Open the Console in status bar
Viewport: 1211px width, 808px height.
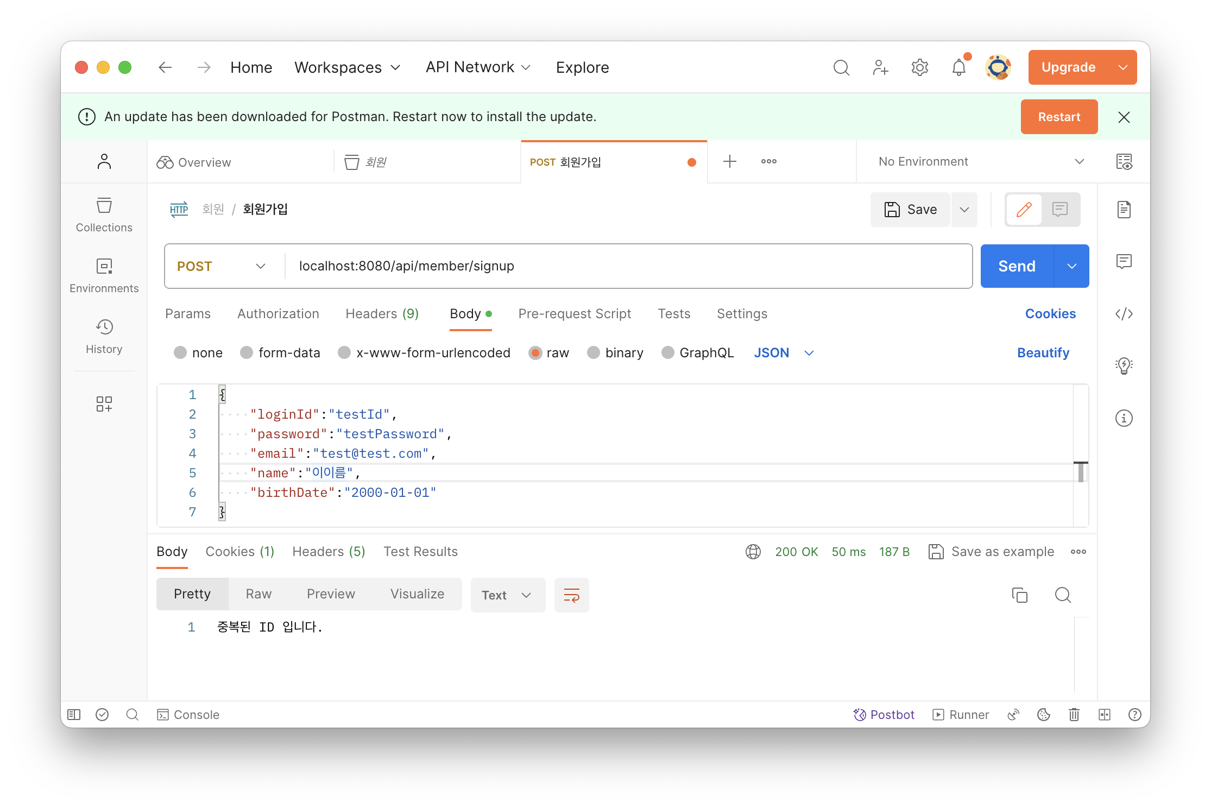[x=188, y=715]
